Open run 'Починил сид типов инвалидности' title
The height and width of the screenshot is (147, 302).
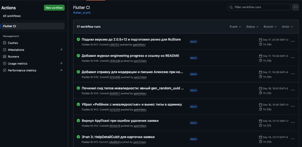[x=133, y=88]
